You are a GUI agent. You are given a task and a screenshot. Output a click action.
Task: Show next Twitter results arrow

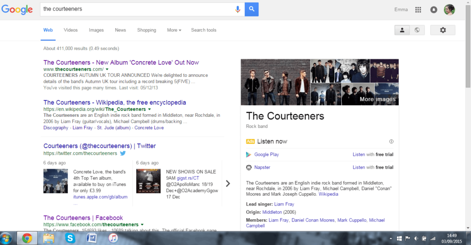click(228, 183)
